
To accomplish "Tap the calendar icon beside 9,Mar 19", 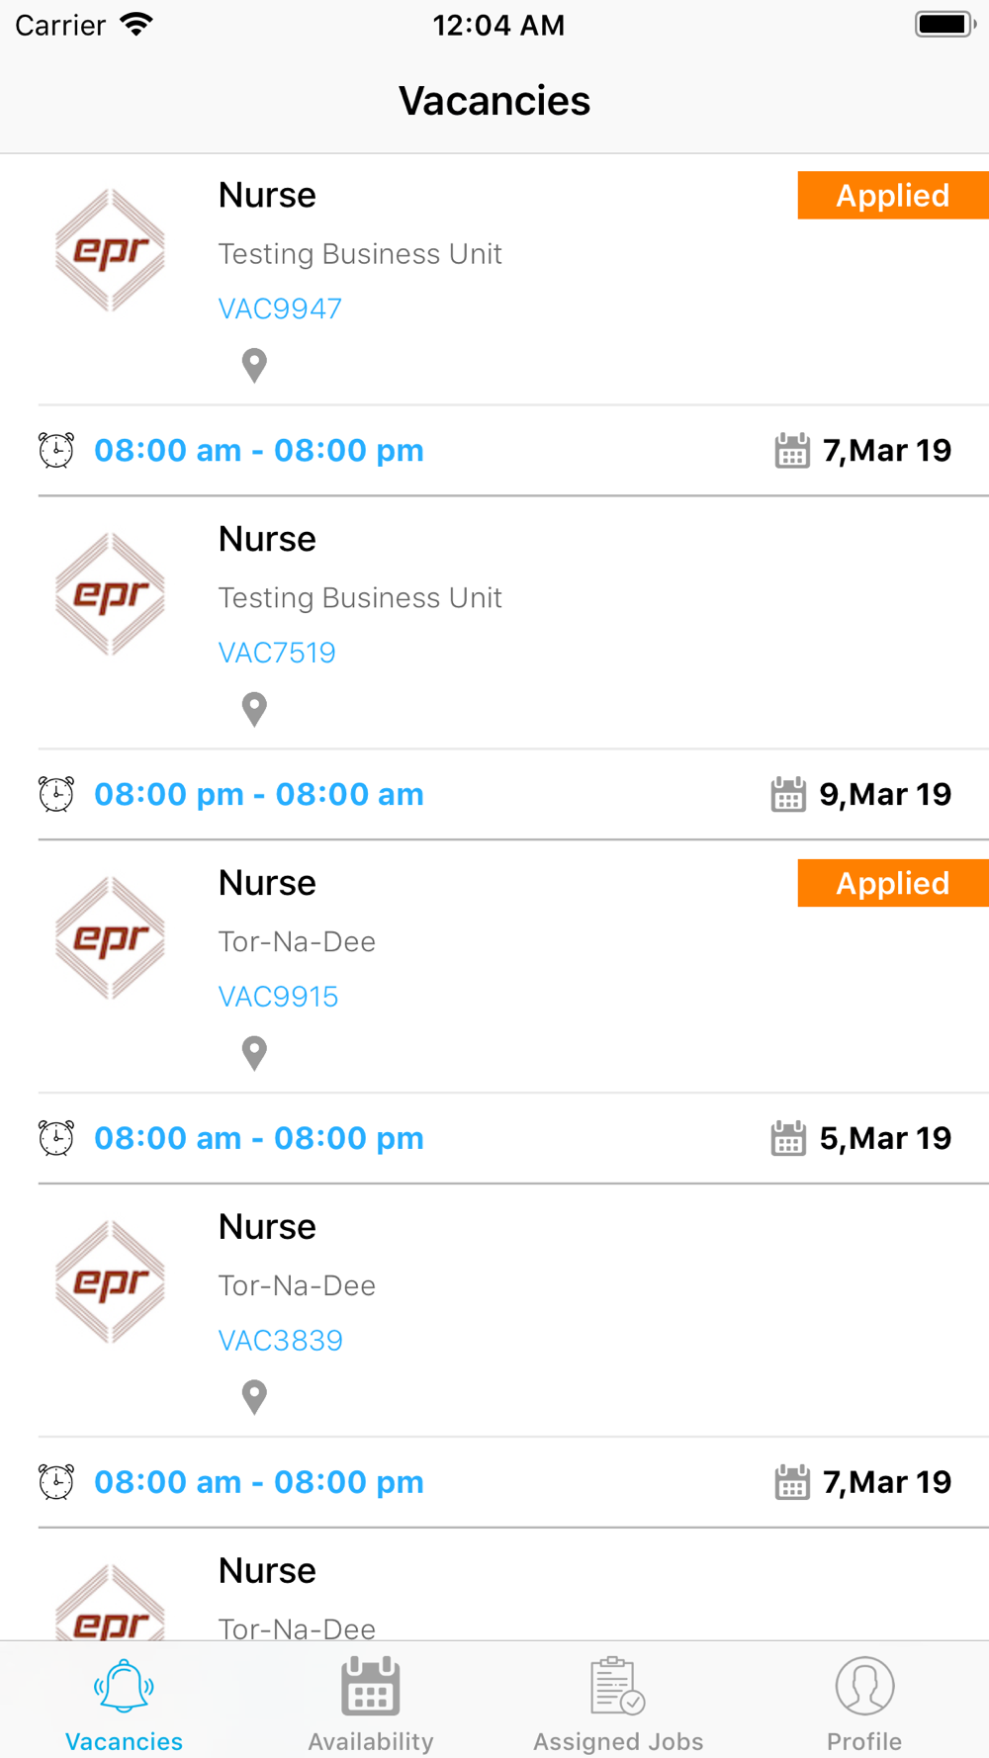I will (x=788, y=794).
